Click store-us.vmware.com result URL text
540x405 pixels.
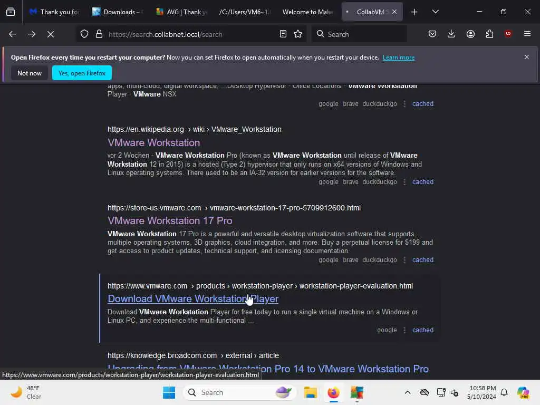(x=234, y=208)
